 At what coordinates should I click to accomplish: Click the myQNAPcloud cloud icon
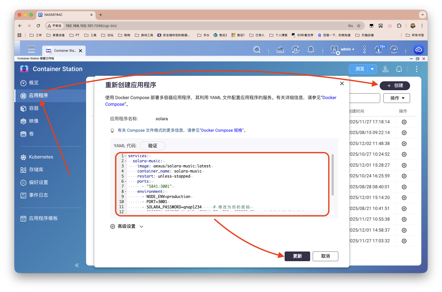tap(418, 49)
